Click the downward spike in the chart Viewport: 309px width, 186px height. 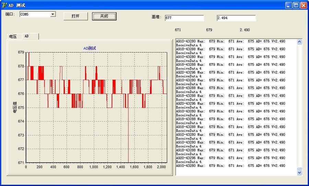(x=128, y=137)
